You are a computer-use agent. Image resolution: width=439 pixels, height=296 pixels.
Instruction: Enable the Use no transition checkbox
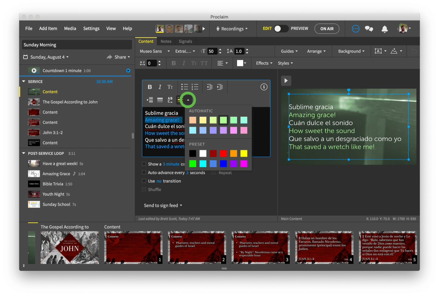coord(144,181)
